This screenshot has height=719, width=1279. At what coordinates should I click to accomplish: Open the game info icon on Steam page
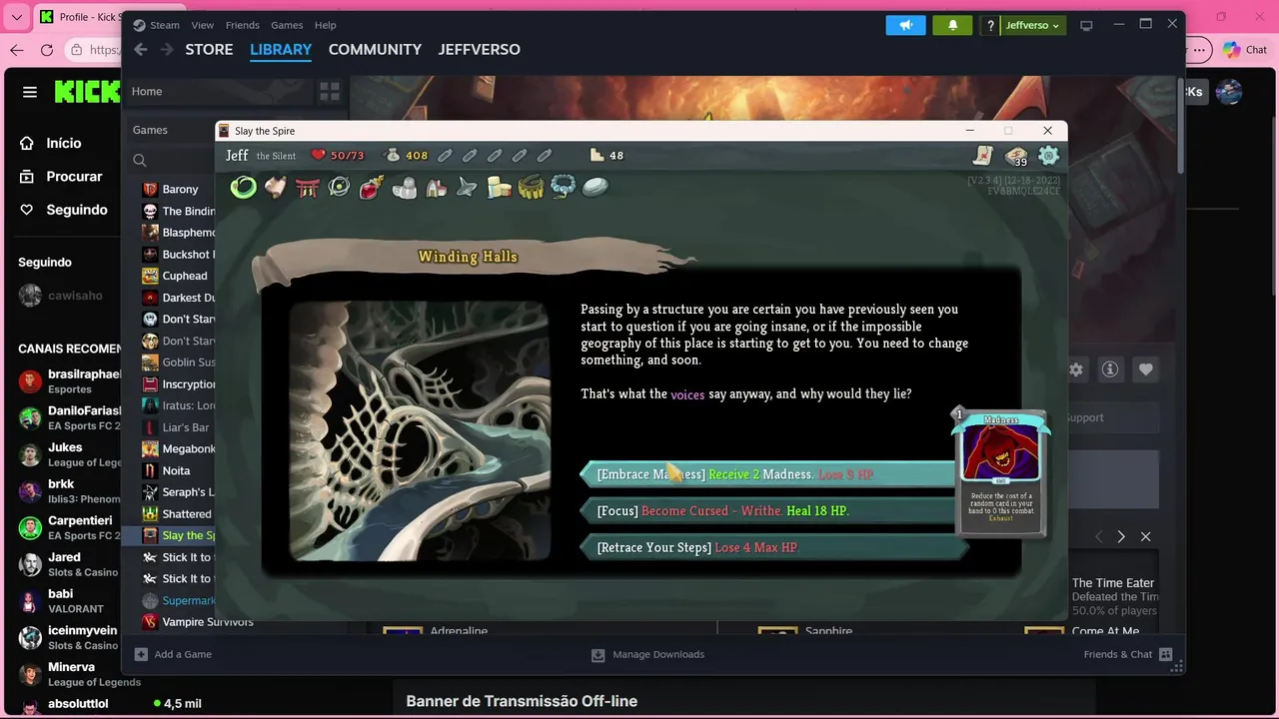click(1110, 369)
